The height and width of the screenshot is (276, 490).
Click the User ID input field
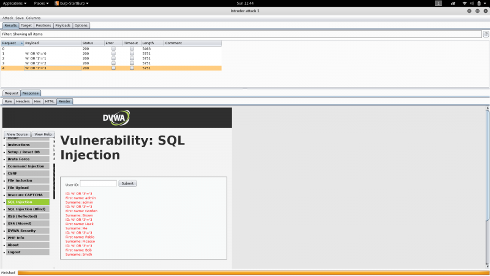point(99,183)
